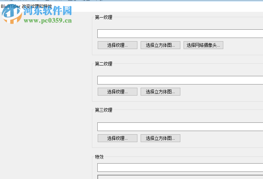
Task: Click the 特效 effect path input field
Action: (x=180, y=168)
